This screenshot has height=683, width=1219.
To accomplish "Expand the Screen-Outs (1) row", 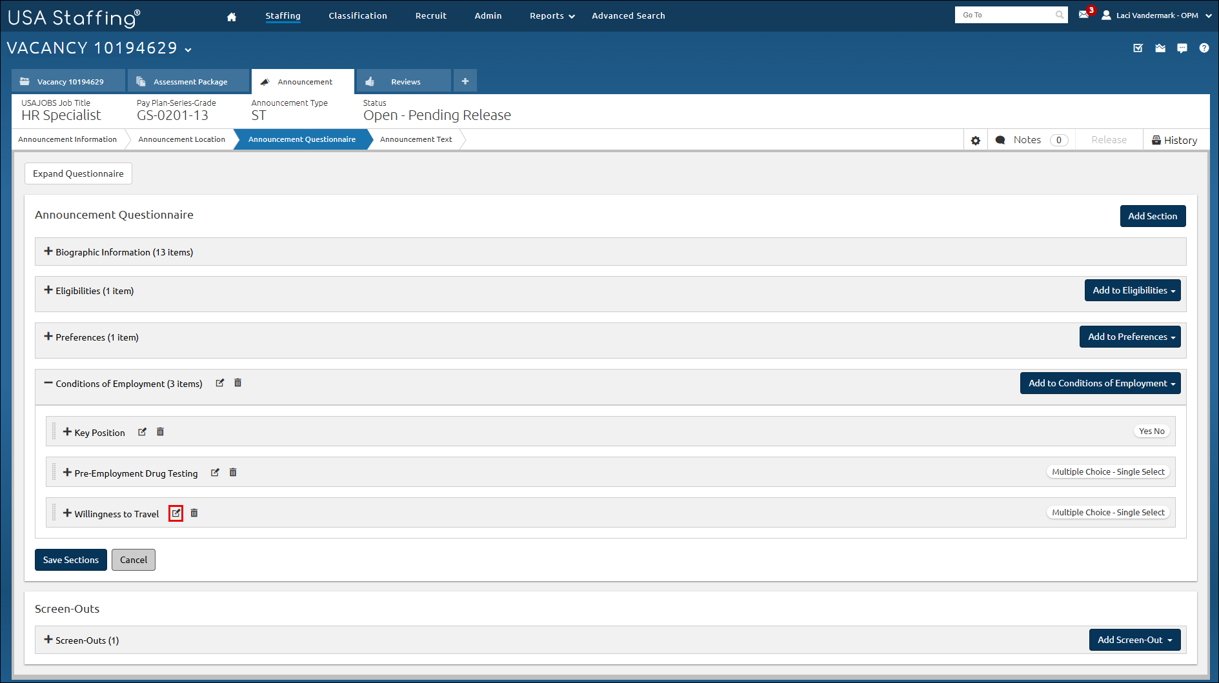I will tap(48, 640).
